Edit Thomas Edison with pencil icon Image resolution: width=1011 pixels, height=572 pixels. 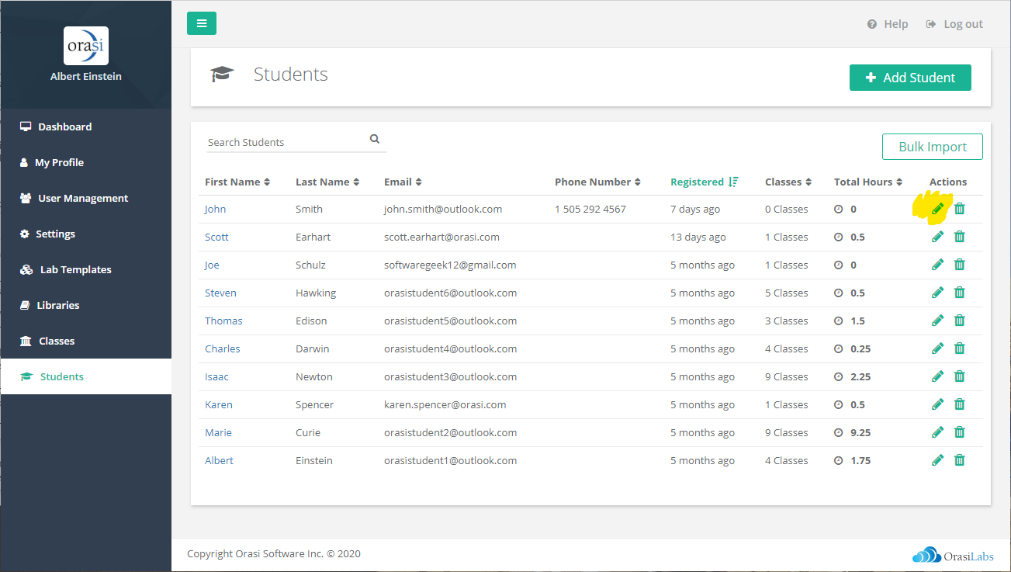pyautogui.click(x=938, y=321)
